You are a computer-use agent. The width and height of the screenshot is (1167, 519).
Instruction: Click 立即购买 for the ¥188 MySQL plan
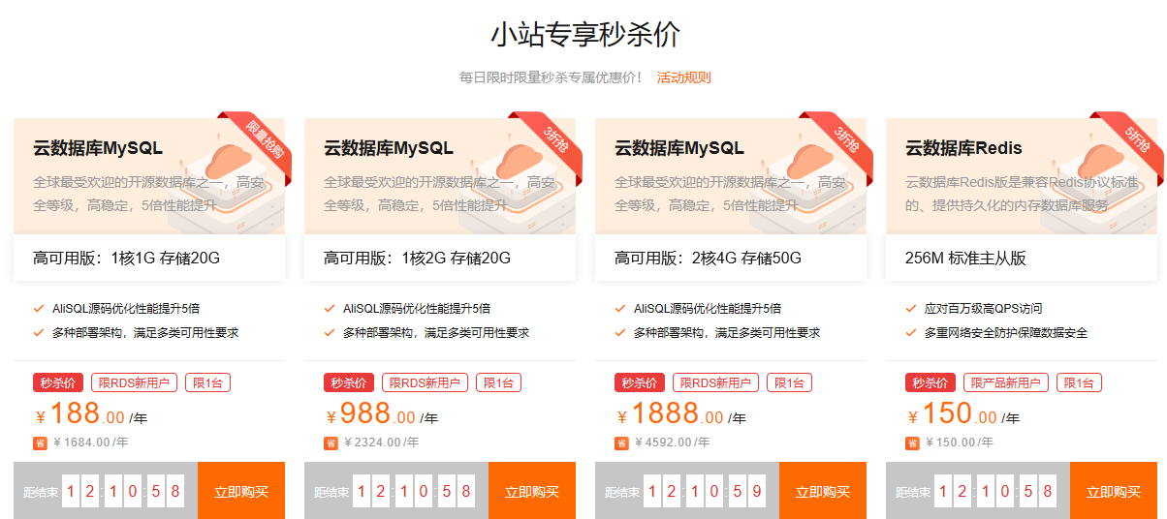241,491
